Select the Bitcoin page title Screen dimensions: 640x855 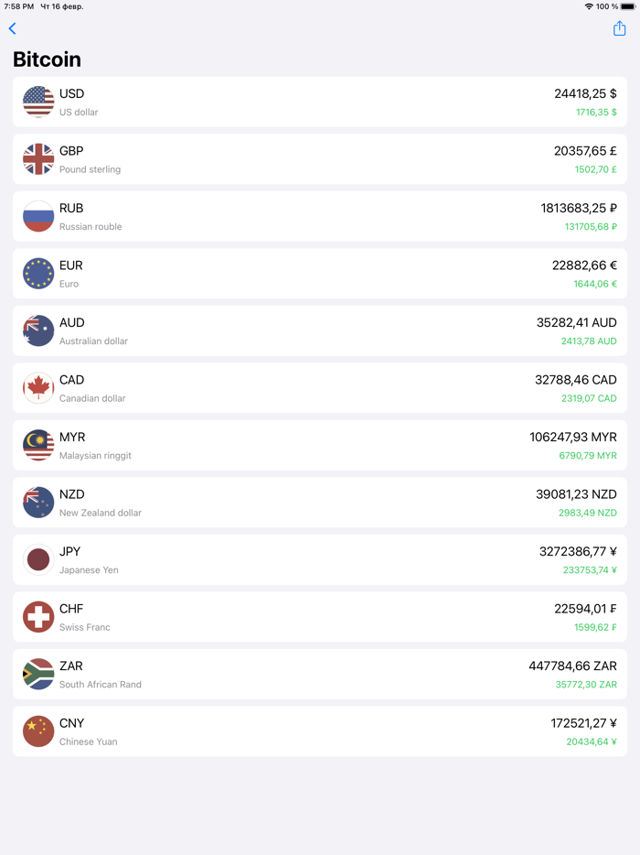click(x=46, y=59)
